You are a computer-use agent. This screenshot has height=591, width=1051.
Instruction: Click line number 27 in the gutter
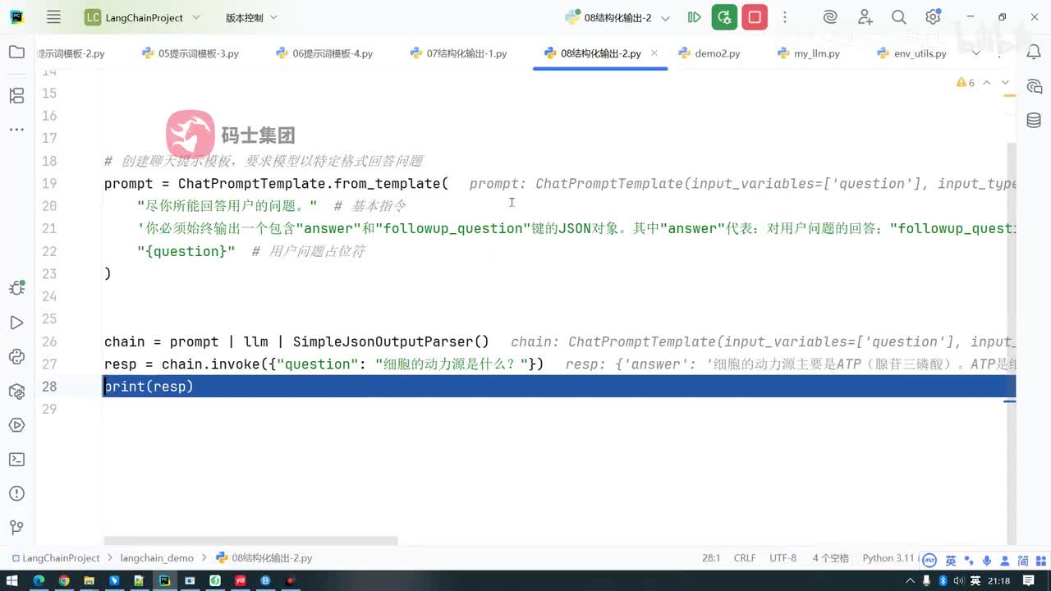(49, 364)
